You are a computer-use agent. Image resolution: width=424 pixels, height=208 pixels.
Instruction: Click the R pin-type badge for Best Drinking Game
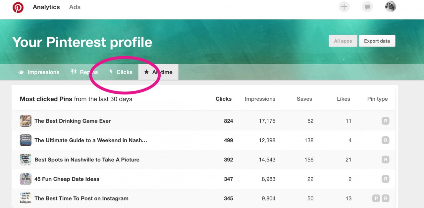tap(385, 121)
